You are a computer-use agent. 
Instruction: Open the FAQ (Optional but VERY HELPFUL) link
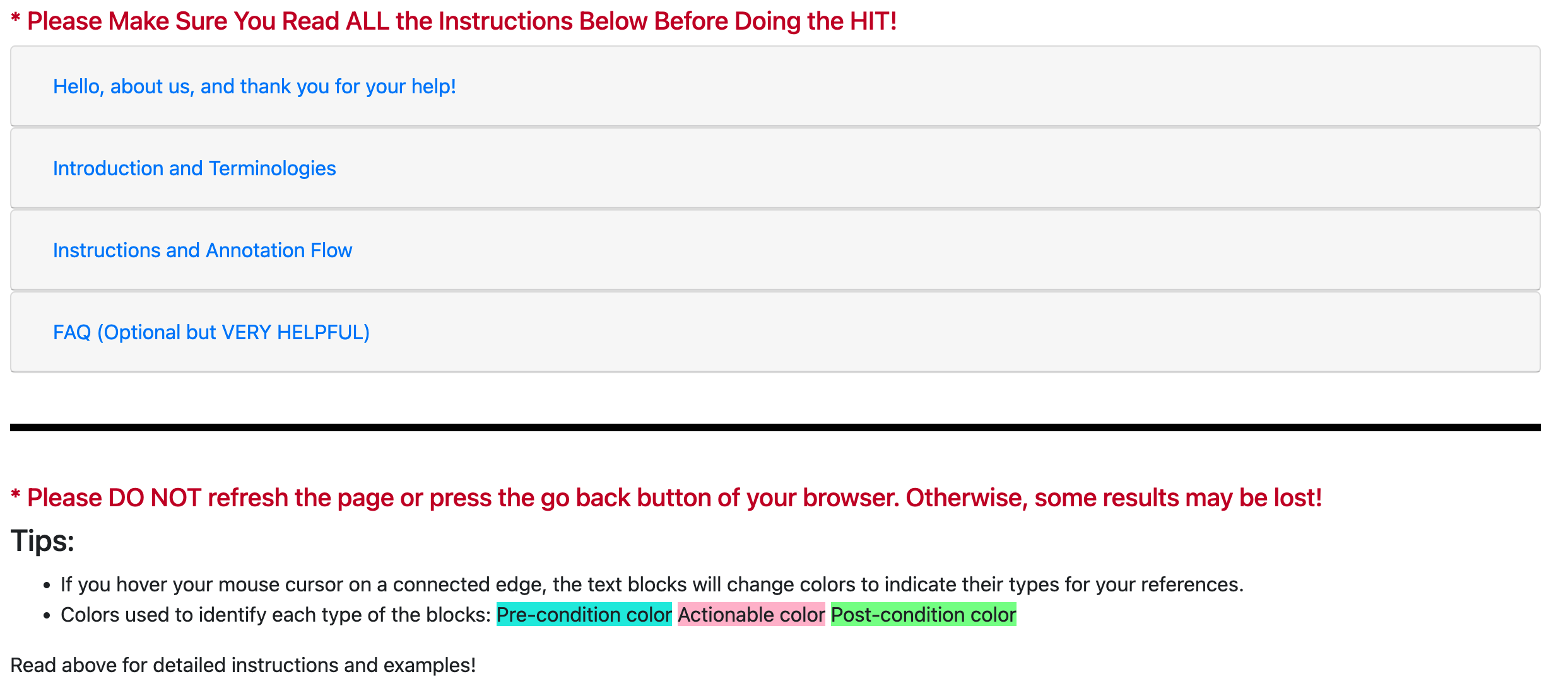211,332
